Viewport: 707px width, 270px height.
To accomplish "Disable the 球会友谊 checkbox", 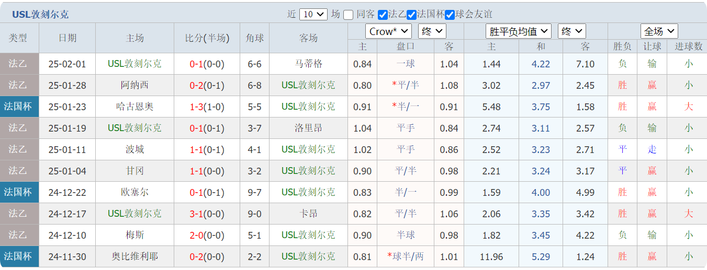I will pos(450,15).
